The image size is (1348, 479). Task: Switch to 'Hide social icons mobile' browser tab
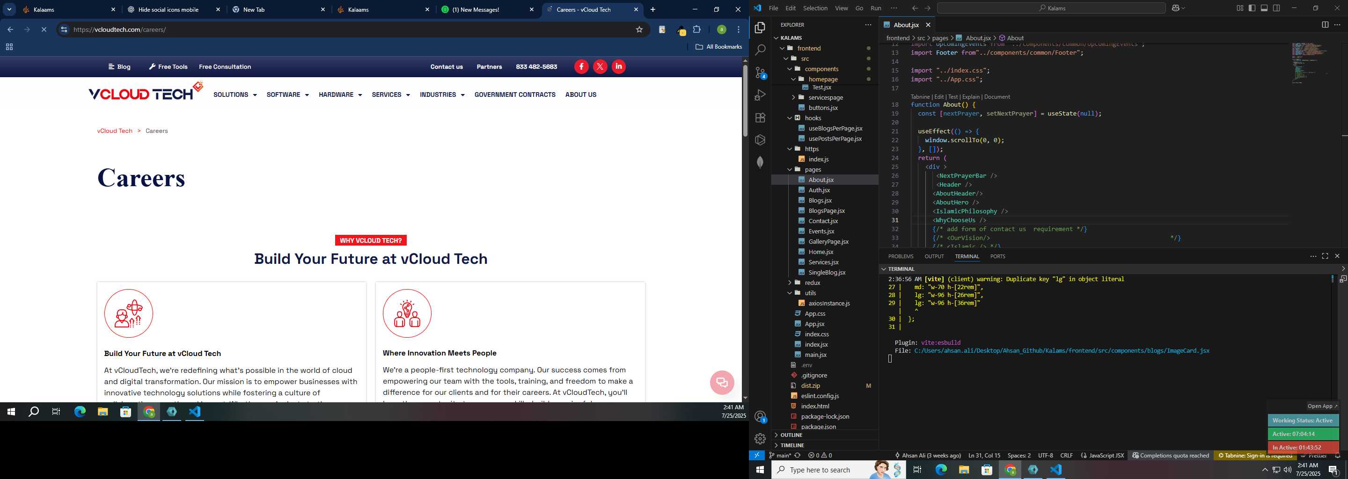(x=173, y=9)
